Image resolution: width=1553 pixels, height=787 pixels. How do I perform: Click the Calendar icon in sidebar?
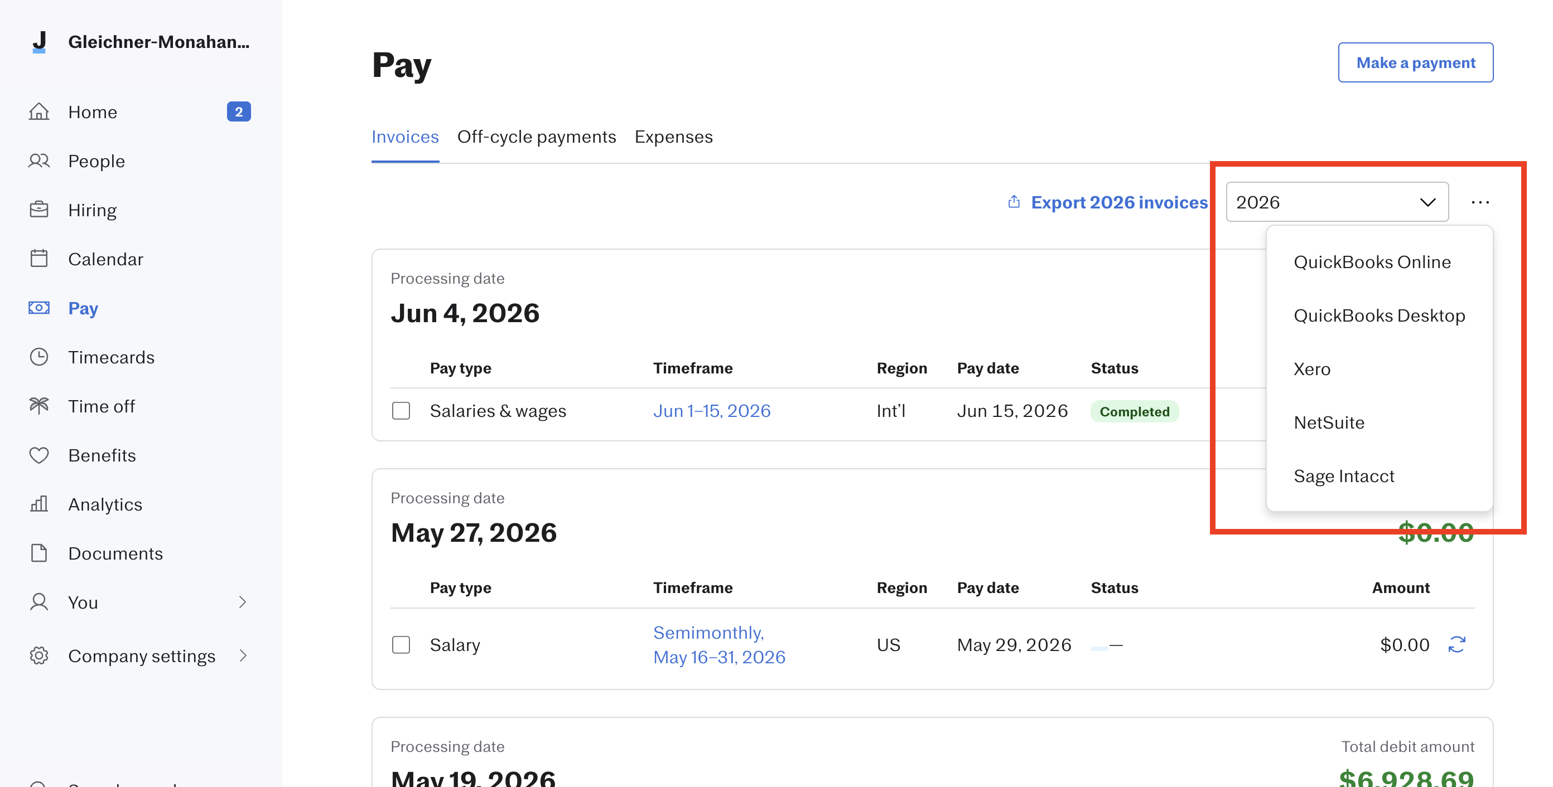click(39, 259)
